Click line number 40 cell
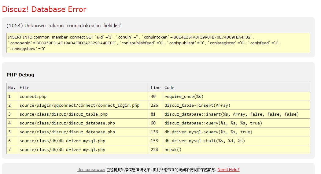Viewport: 321px width, 174px height. (156, 96)
